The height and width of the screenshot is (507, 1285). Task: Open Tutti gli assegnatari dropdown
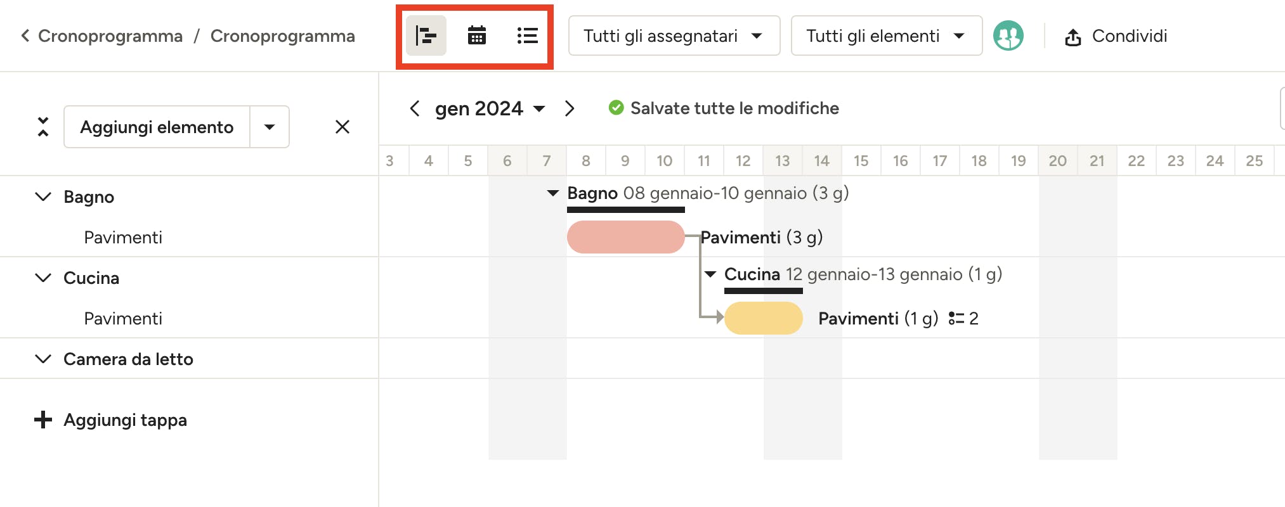point(674,36)
